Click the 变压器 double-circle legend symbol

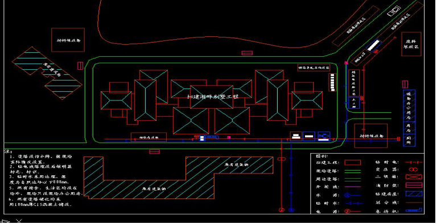point(413,170)
